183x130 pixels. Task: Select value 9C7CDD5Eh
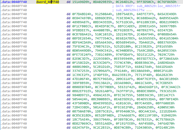(x=164, y=83)
